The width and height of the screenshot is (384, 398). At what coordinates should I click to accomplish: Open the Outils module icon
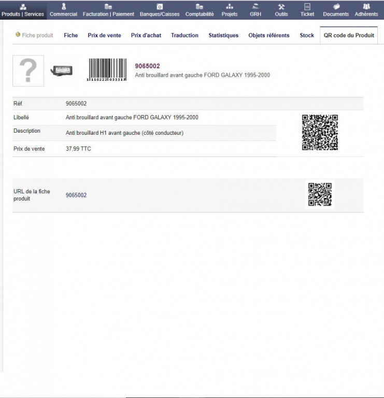(281, 6)
